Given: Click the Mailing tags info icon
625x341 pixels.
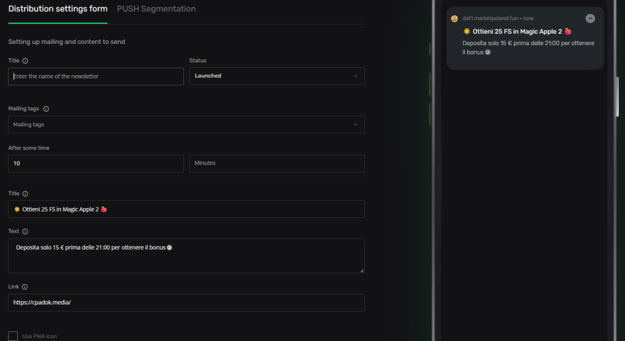Looking at the screenshot, I should [x=46, y=109].
